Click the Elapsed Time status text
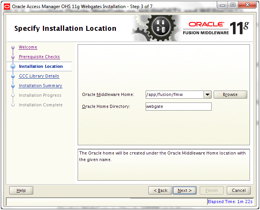This screenshot has width=260, height=210. tap(230, 202)
